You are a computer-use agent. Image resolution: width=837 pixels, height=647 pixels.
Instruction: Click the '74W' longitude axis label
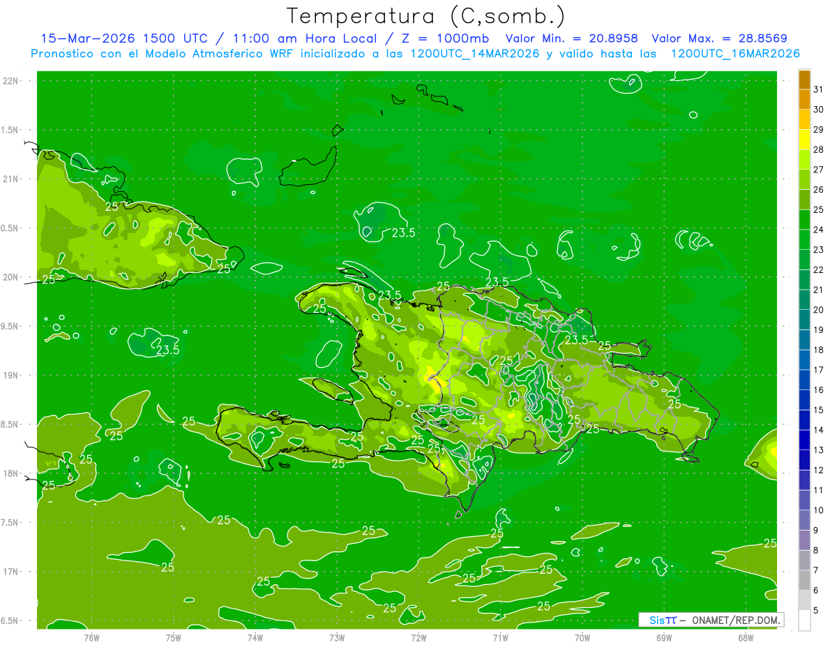[x=255, y=637]
